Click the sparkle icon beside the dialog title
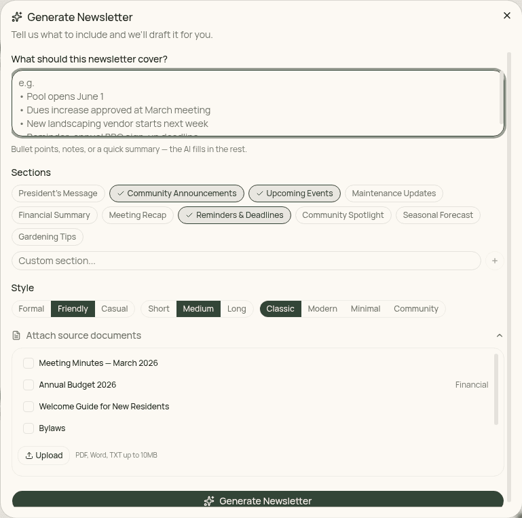 coord(17,17)
